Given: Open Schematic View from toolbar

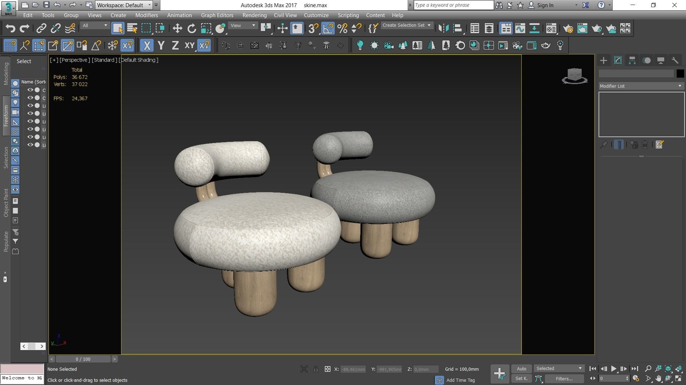Looking at the screenshot, I should pyautogui.click(x=534, y=29).
